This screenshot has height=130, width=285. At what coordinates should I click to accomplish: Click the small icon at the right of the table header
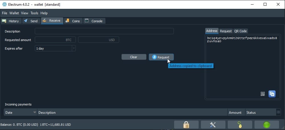(278, 112)
